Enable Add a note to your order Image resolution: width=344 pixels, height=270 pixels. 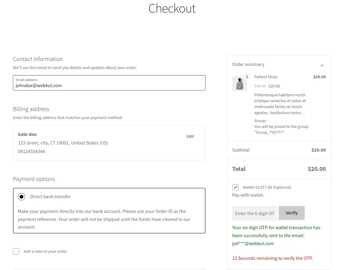pyautogui.click(x=16, y=251)
